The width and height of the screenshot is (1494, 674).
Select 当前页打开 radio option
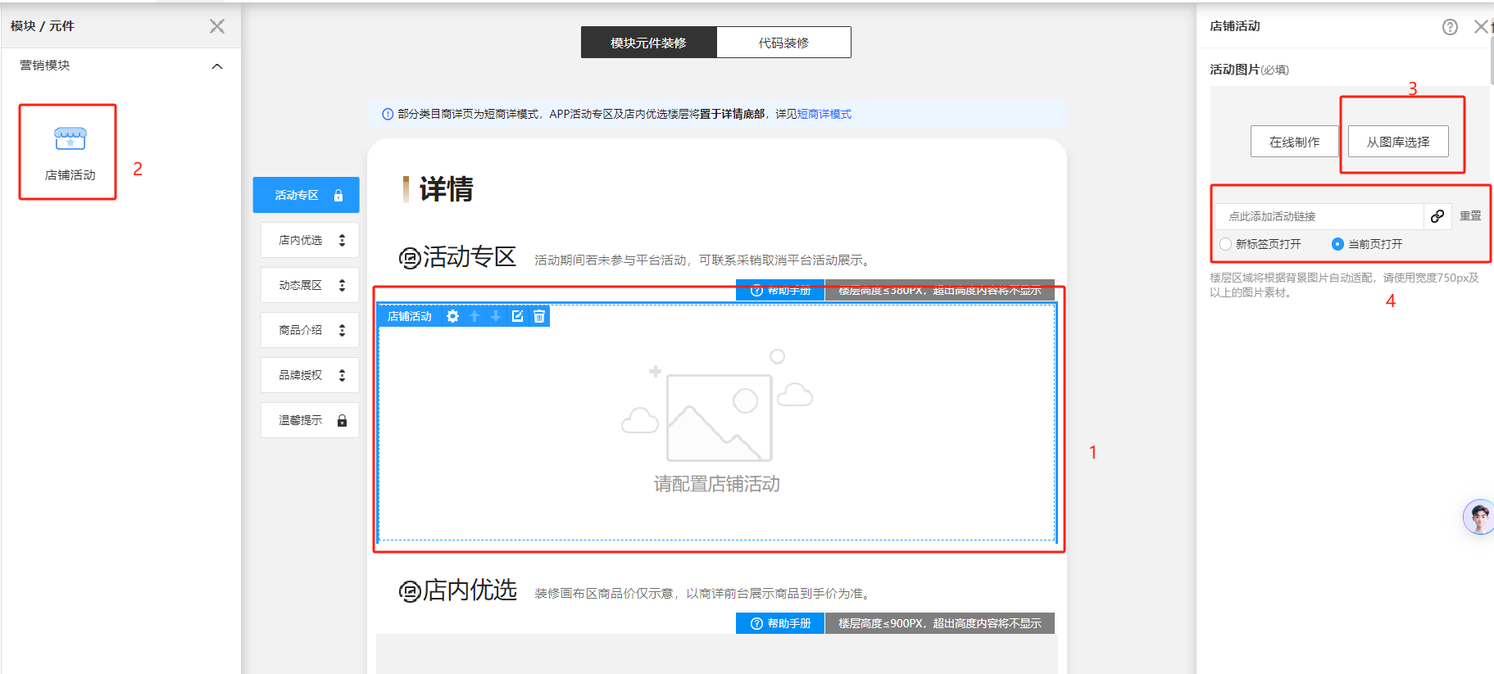[x=1337, y=244]
